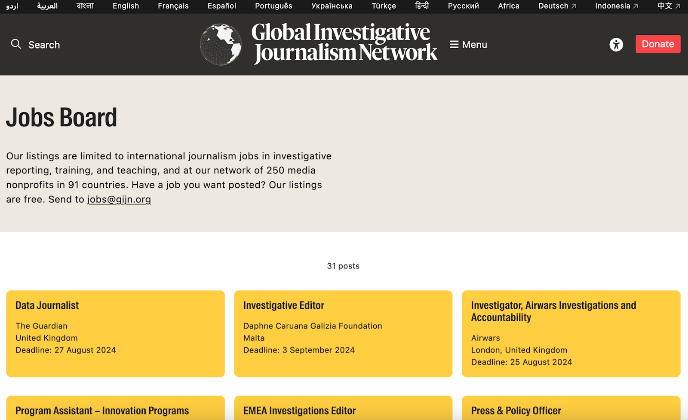Click 'London, United Kingdom' location text

tap(519, 350)
